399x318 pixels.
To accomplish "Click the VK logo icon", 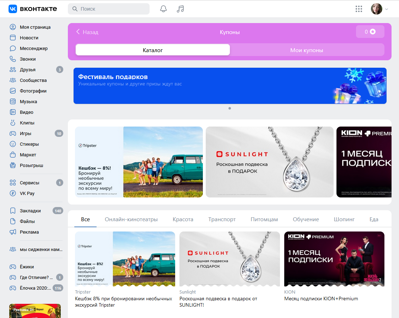I will [13, 9].
